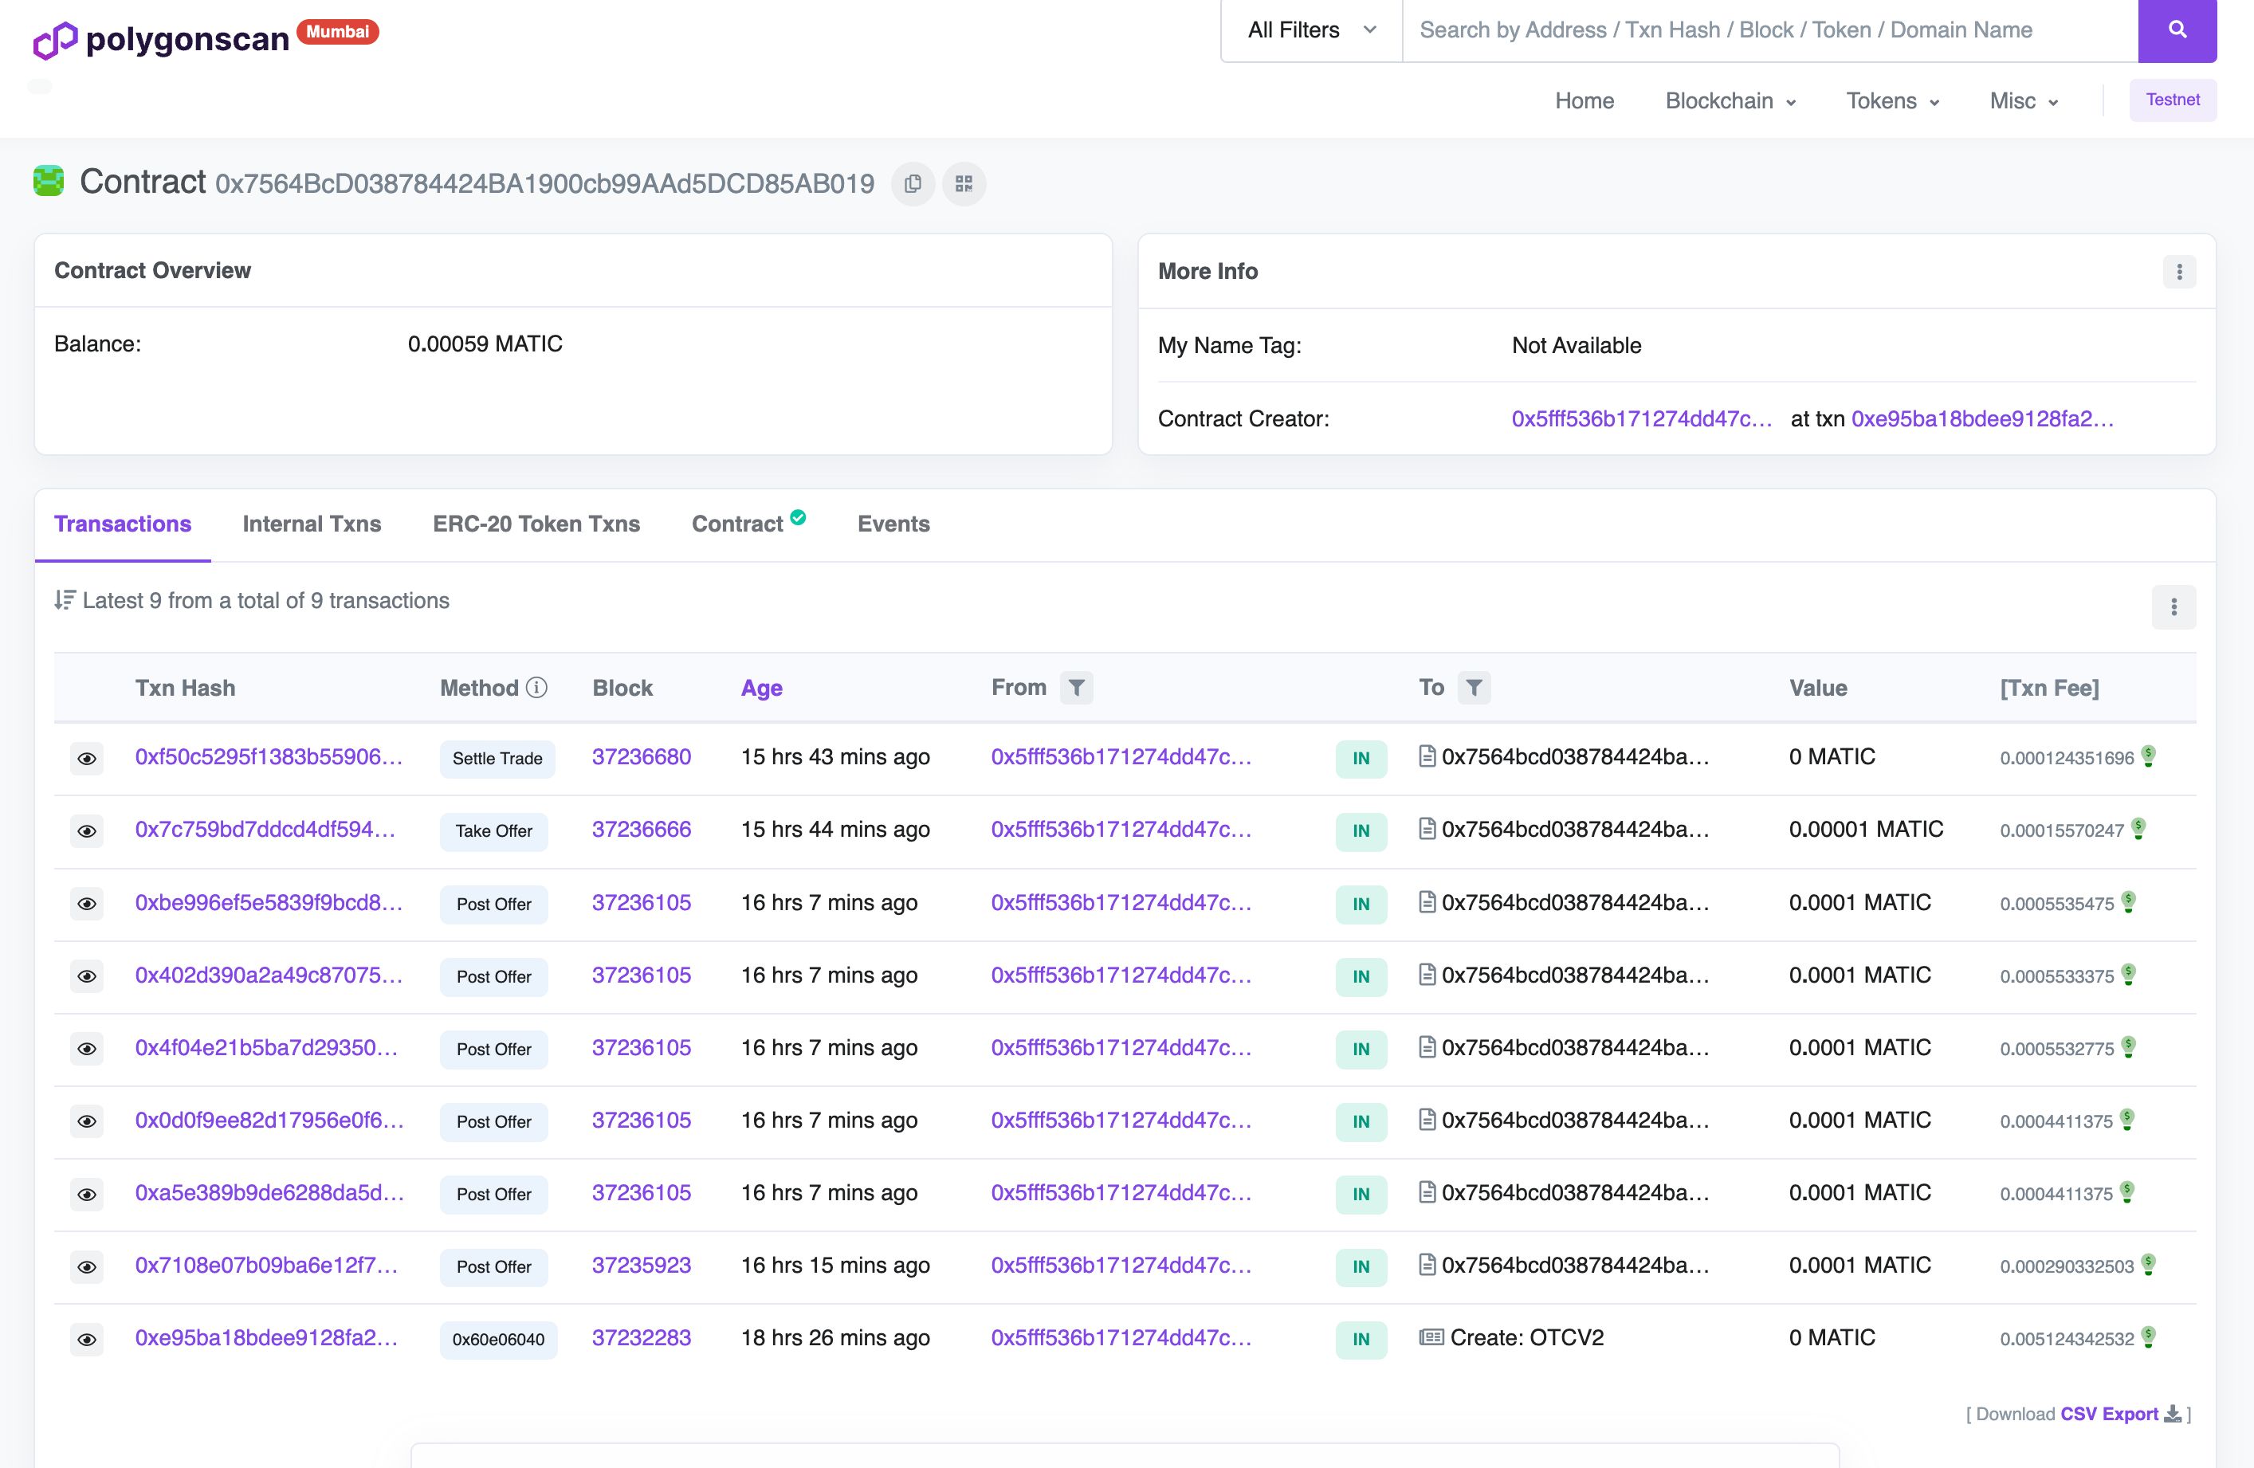Open From address in Take Offer row
This screenshot has width=2254, height=1468.
pyautogui.click(x=1121, y=830)
